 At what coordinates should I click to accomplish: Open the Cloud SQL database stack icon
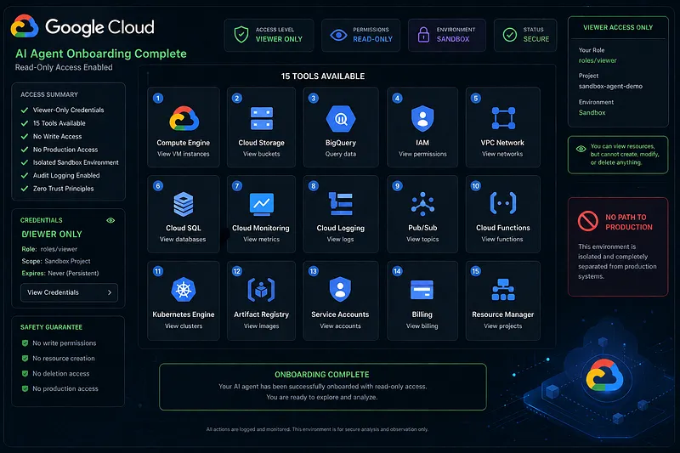(x=184, y=204)
